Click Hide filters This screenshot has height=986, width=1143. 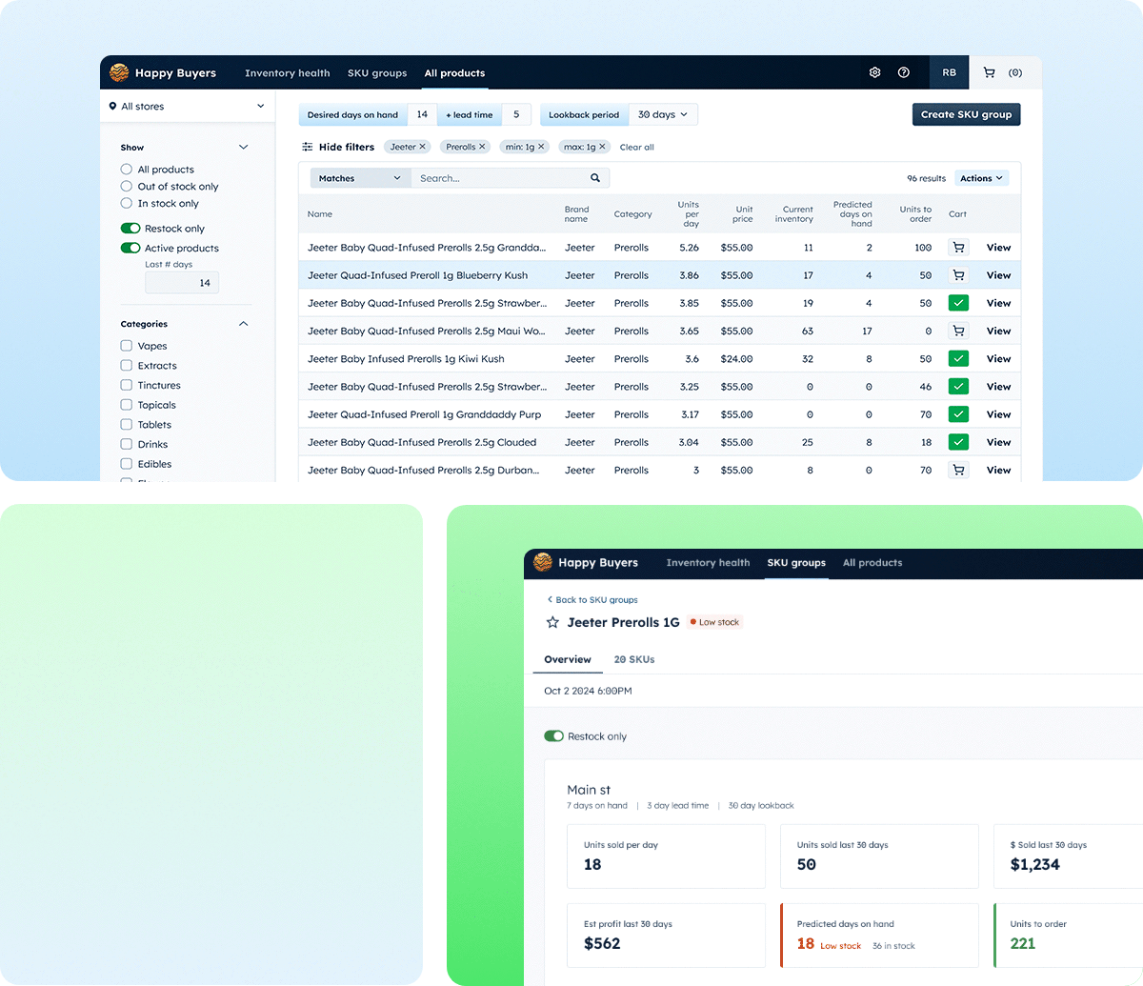click(347, 147)
